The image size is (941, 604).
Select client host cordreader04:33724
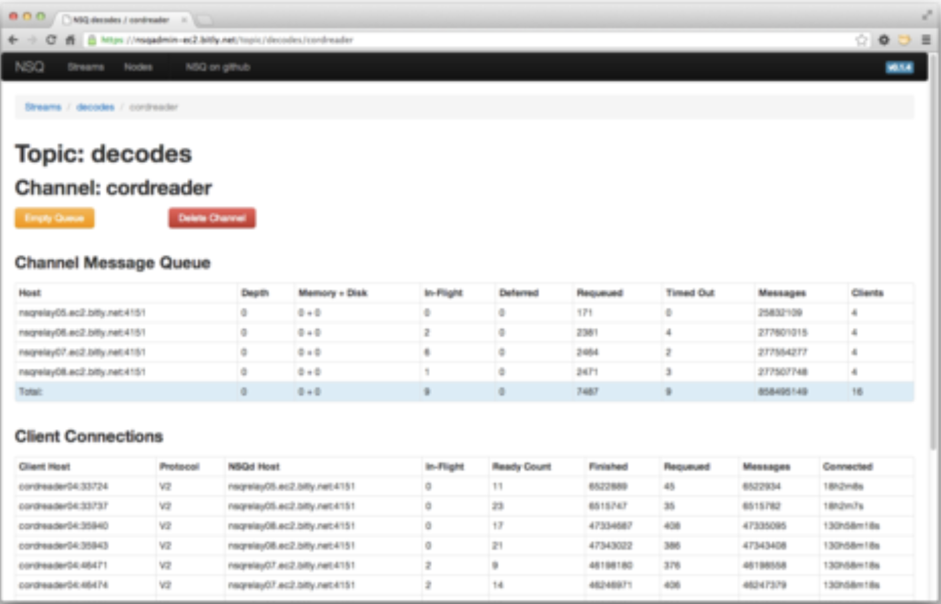(x=64, y=486)
